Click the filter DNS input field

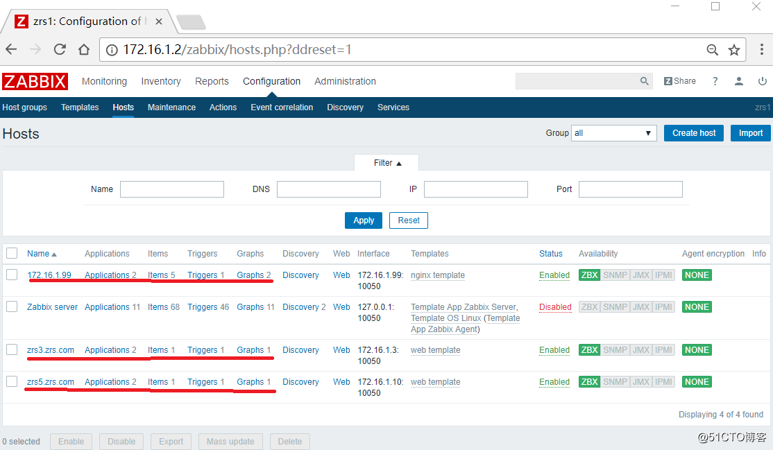[329, 189]
